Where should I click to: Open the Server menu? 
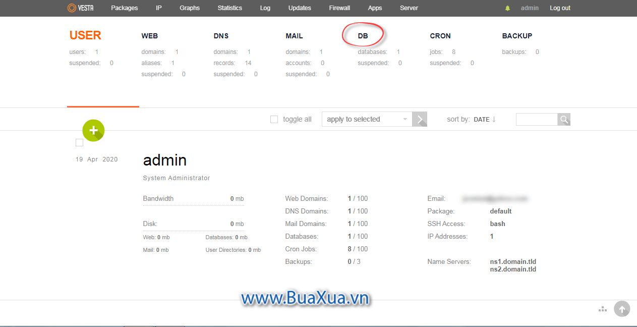click(409, 8)
